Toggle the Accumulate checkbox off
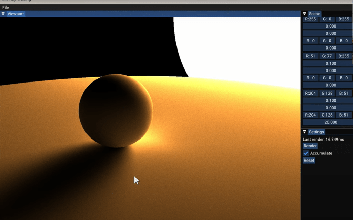This screenshot has width=353, height=220. [x=305, y=153]
